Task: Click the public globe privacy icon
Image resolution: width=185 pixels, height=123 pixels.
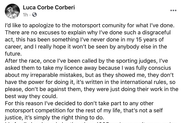Action: (34, 15)
